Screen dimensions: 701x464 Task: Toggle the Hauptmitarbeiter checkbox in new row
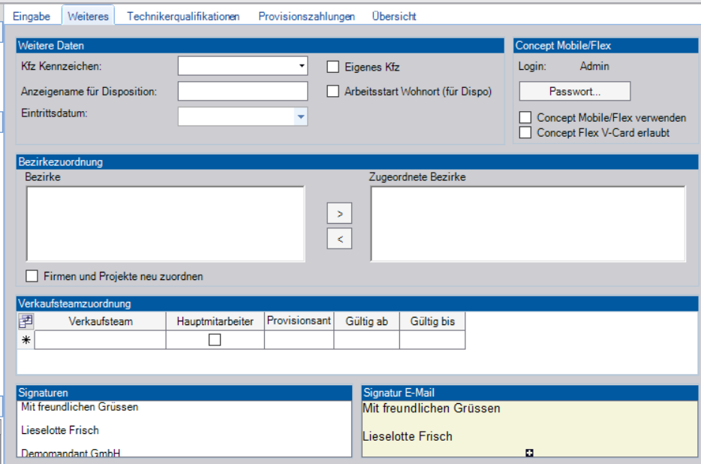click(215, 340)
